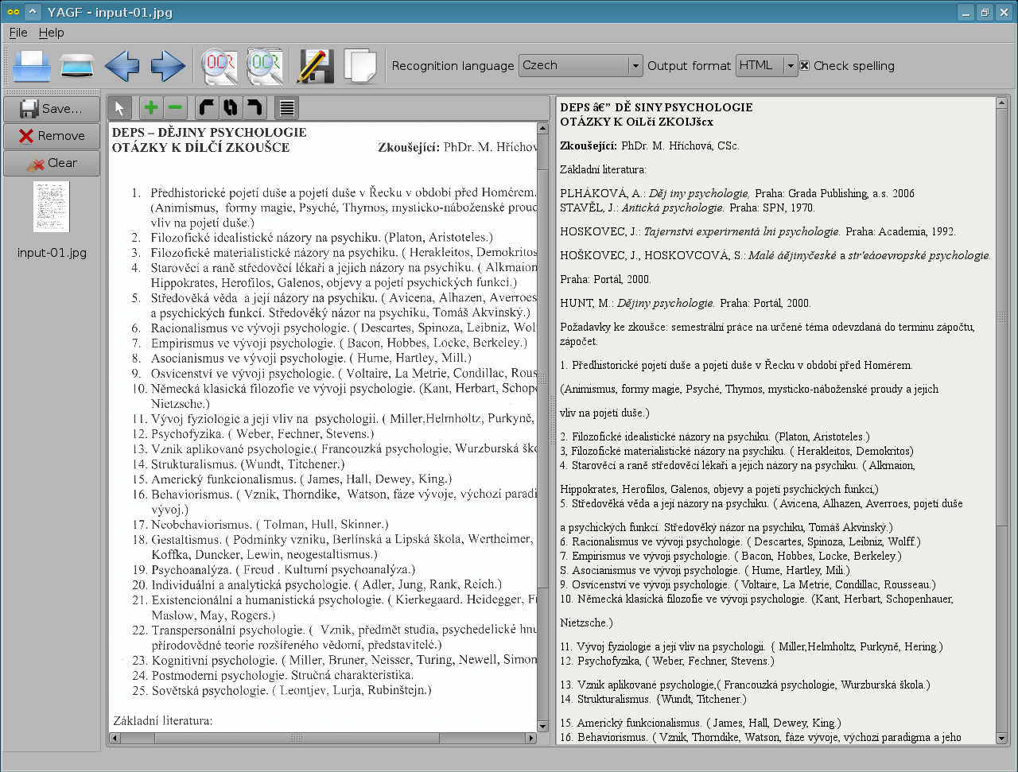Copy recognized text to clipboard

click(x=360, y=66)
